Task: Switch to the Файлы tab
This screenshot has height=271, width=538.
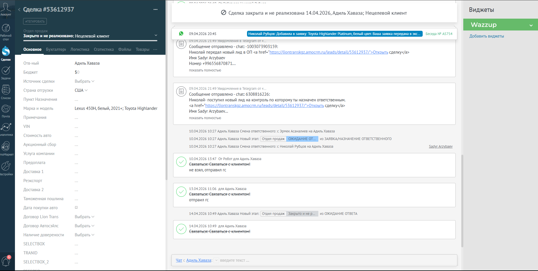Action: click(x=125, y=49)
